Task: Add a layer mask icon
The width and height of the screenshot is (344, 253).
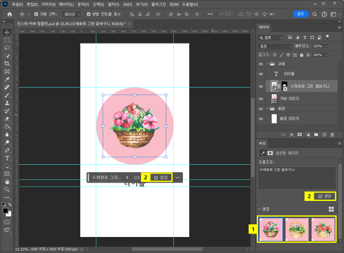Action: 299,135
